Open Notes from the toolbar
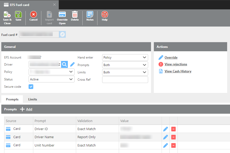 (x=90, y=15)
